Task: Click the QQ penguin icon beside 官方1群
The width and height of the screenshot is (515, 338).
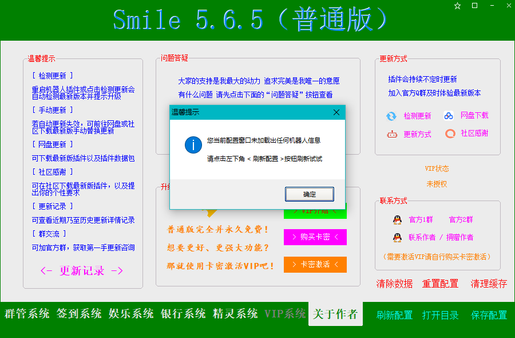Action: pyautogui.click(x=397, y=220)
